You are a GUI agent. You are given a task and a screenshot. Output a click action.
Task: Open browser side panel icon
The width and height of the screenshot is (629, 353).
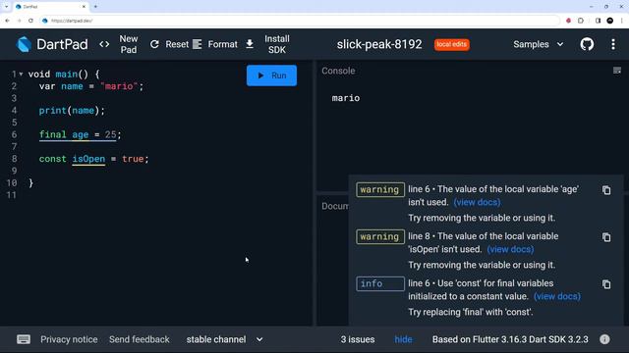click(598, 21)
